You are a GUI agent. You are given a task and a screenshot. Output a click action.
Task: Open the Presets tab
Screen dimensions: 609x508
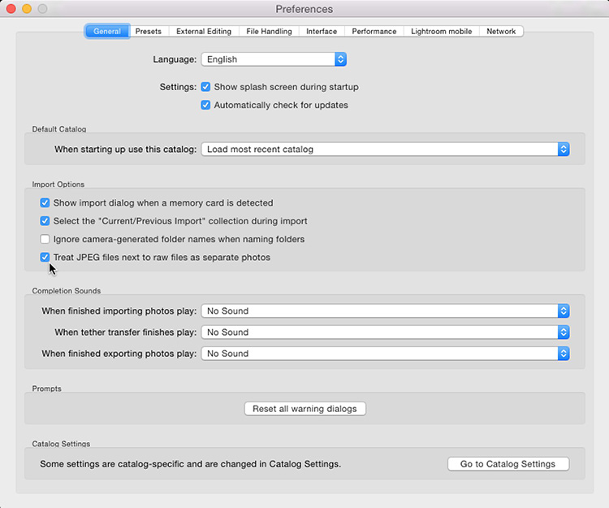(149, 31)
